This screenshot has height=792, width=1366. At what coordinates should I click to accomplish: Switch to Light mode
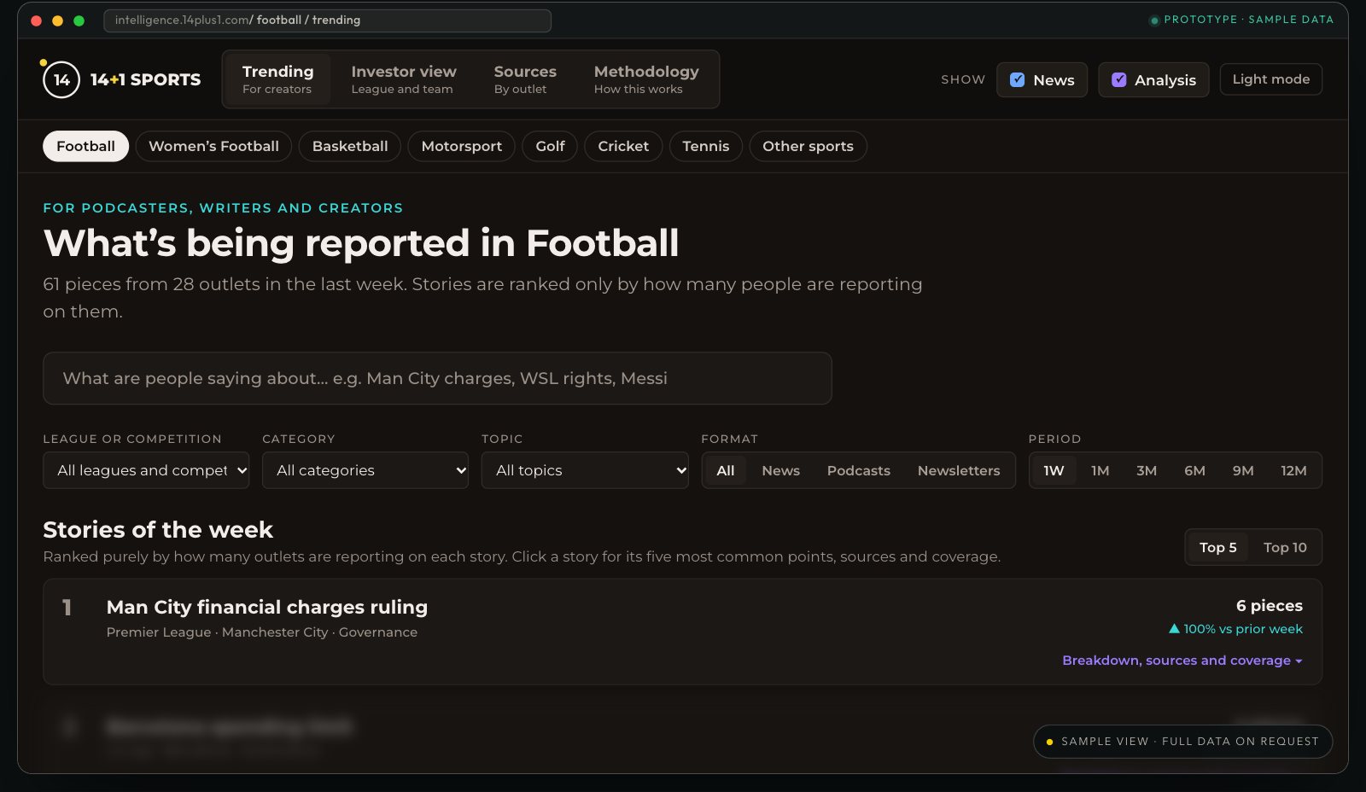point(1270,79)
